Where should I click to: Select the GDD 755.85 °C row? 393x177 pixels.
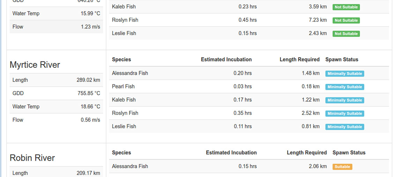click(57, 93)
